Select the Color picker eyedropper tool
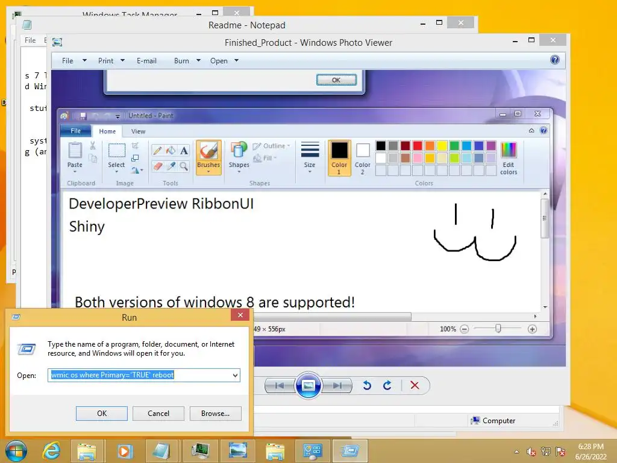 click(x=171, y=166)
